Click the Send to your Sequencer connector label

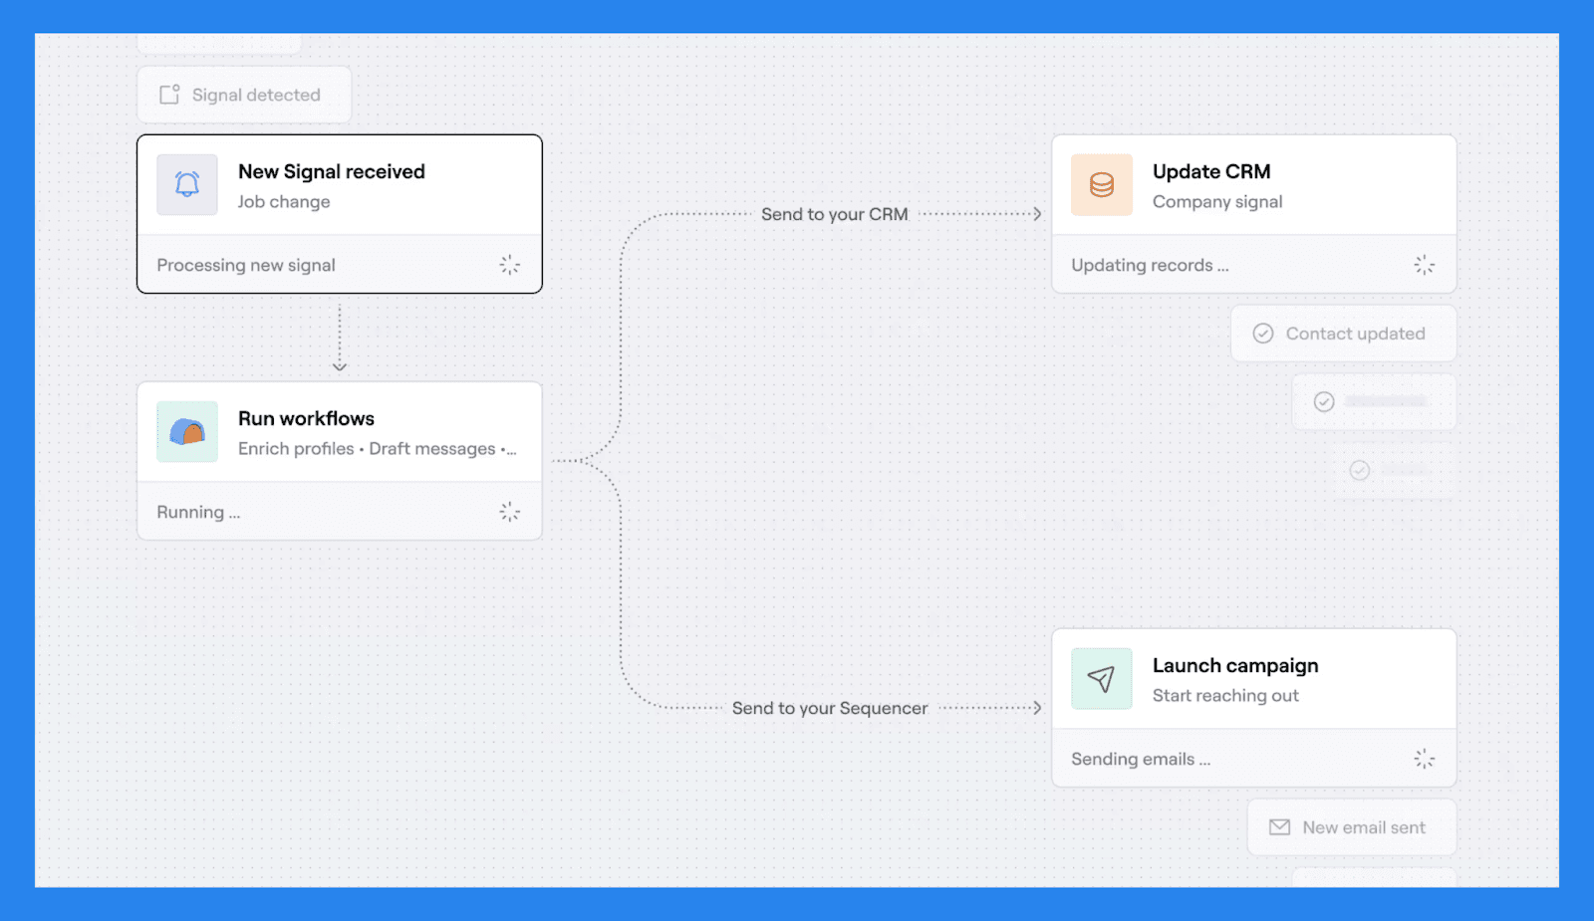(x=830, y=708)
